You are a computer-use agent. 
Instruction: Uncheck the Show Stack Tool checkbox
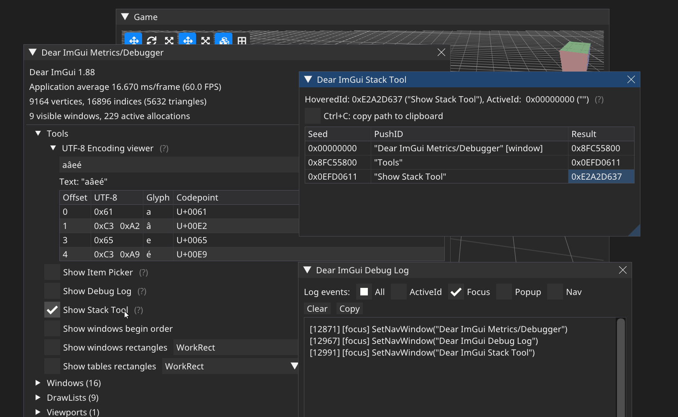pos(52,310)
